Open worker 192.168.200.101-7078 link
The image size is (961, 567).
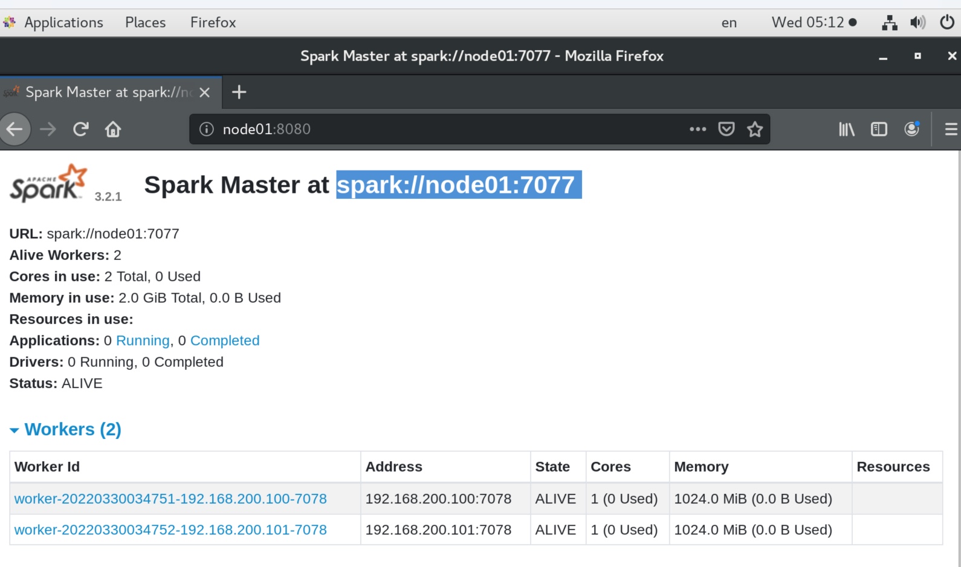pos(170,530)
